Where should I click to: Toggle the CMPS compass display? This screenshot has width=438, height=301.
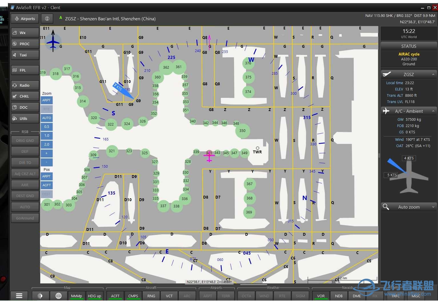point(133,296)
